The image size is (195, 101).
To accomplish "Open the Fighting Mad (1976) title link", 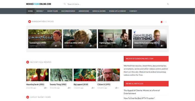I will 107,43.
